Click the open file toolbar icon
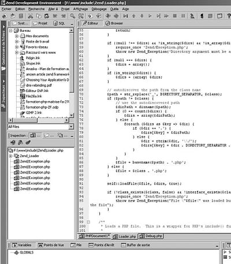The image size is (231, 264). [x=13, y=16]
